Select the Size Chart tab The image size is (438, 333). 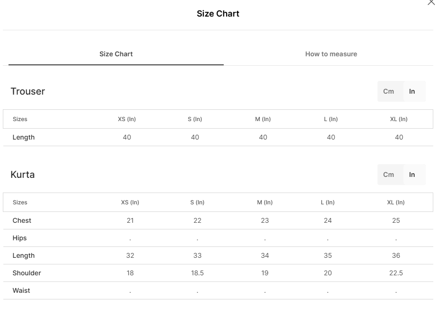pyautogui.click(x=116, y=54)
